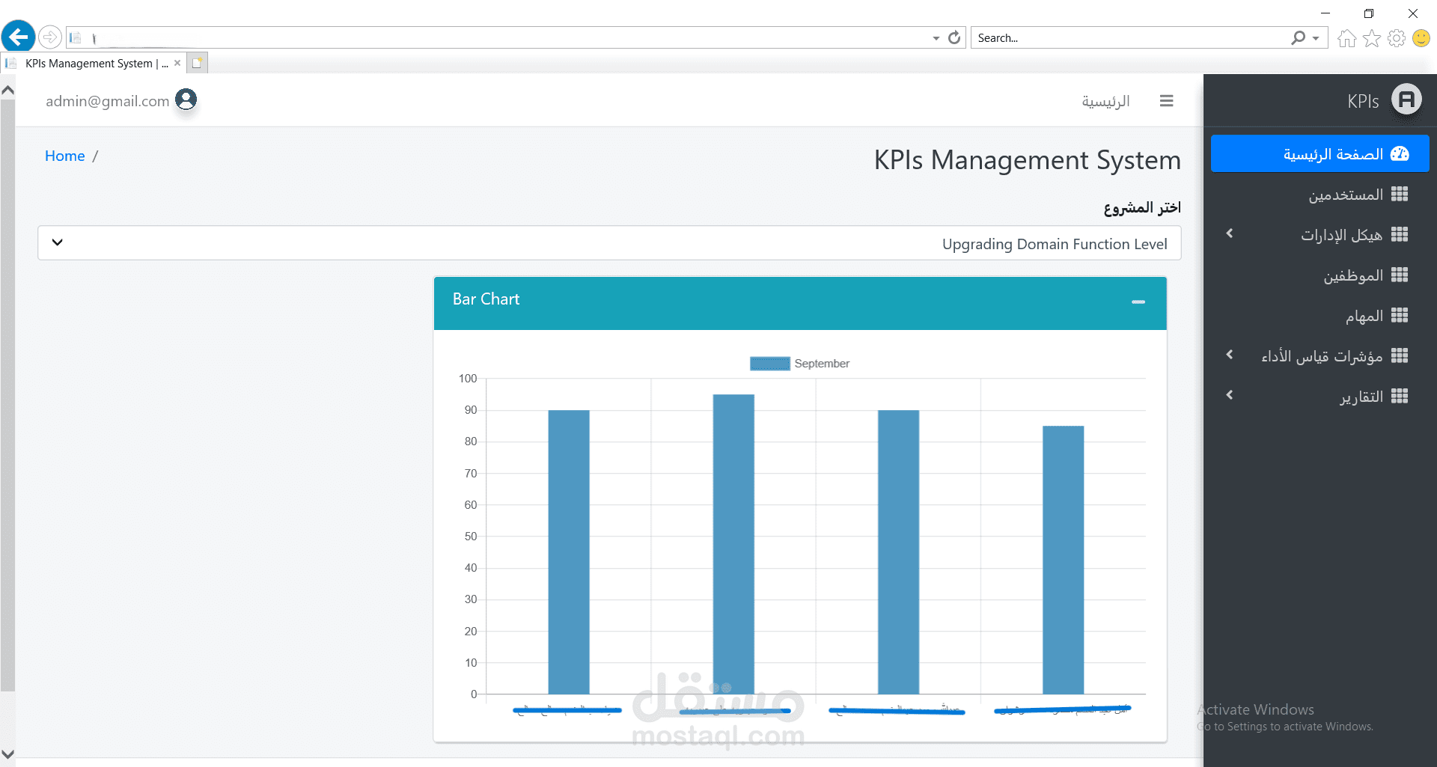Viewport: 1437px width, 767px height.
Task: Click the third chart bar at 90
Action: (x=898, y=552)
